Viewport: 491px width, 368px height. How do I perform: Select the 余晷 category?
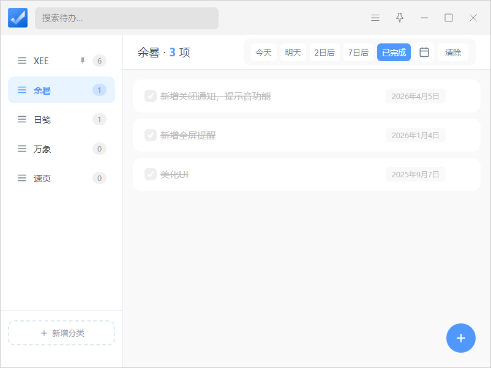point(61,90)
